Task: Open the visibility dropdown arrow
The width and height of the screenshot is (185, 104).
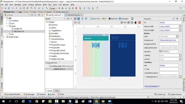Action: (180, 55)
